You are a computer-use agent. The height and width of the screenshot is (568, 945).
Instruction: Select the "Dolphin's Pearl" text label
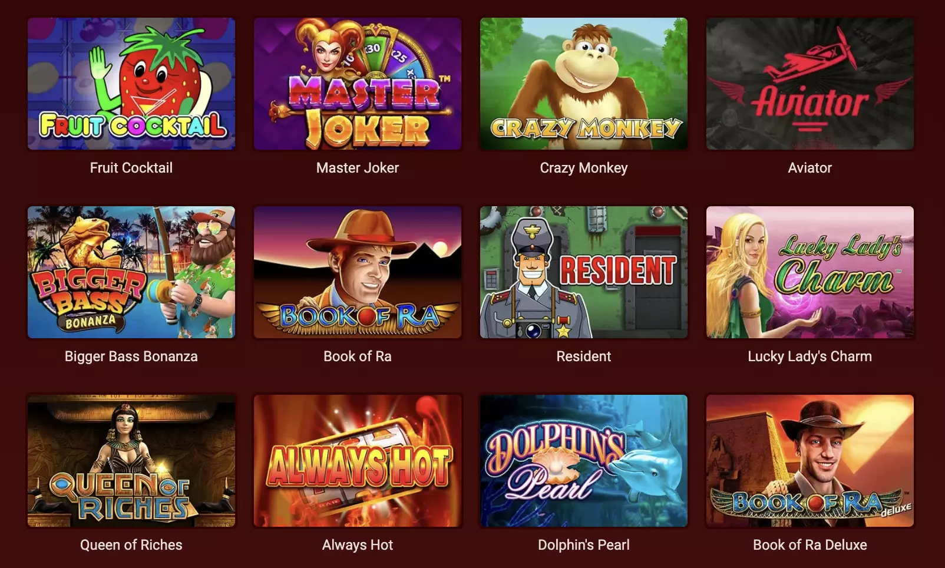[x=584, y=545]
